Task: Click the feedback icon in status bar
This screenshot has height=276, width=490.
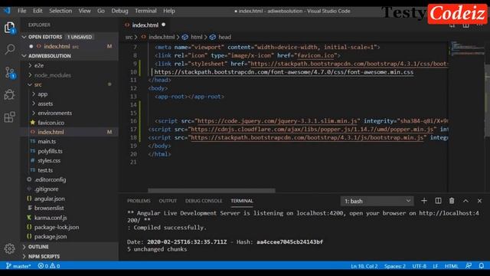Action: click(469, 266)
